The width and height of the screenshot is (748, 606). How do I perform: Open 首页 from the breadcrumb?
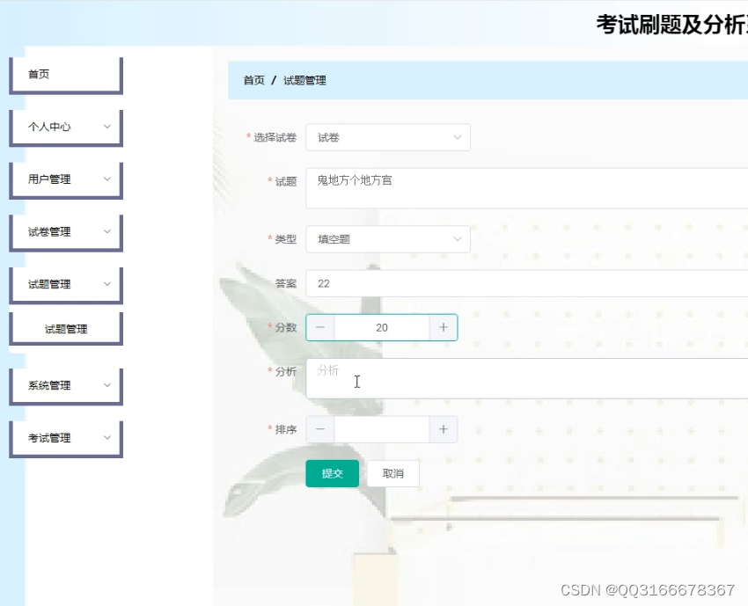pyautogui.click(x=253, y=80)
